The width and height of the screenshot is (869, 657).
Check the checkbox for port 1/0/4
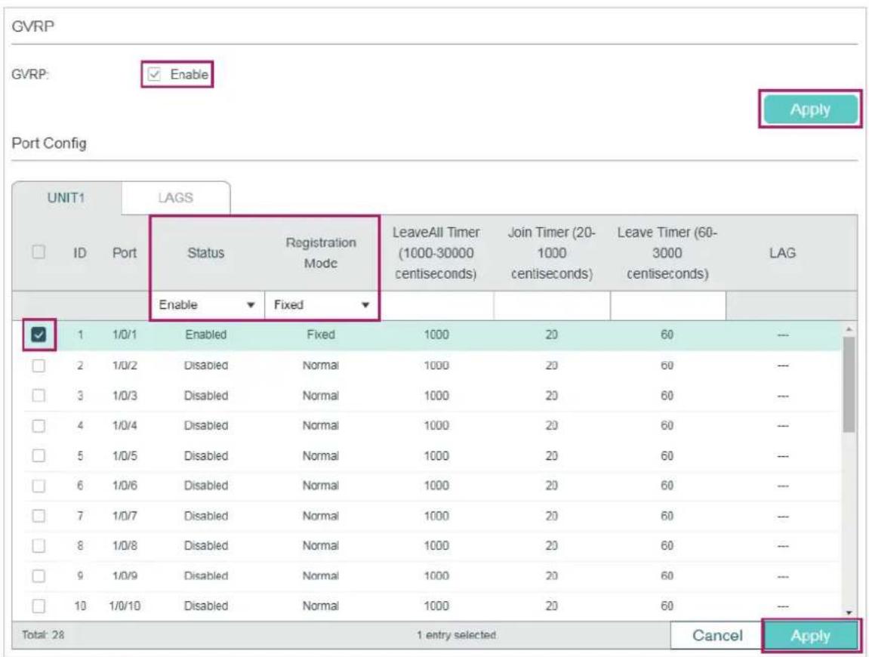(39, 426)
